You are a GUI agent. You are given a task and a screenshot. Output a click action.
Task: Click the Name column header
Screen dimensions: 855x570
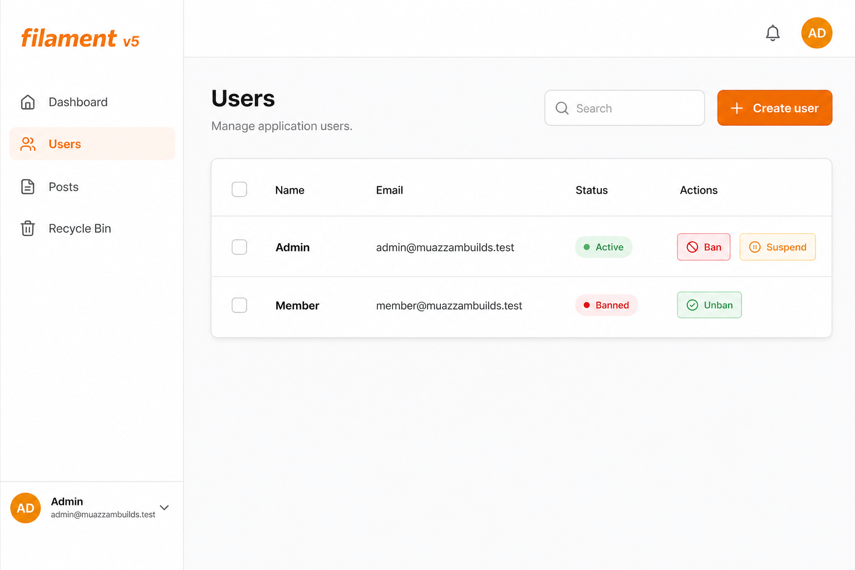pyautogui.click(x=289, y=190)
